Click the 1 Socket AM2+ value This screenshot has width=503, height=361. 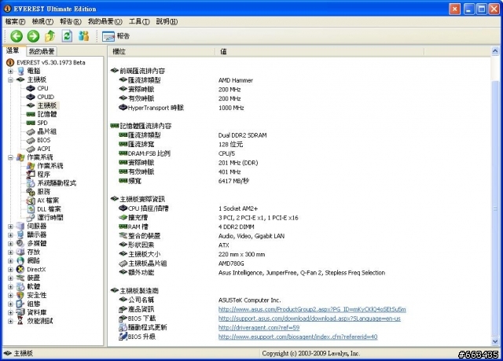237,208
